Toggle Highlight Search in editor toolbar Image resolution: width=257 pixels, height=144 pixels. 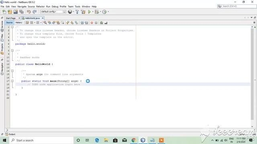click(58, 23)
